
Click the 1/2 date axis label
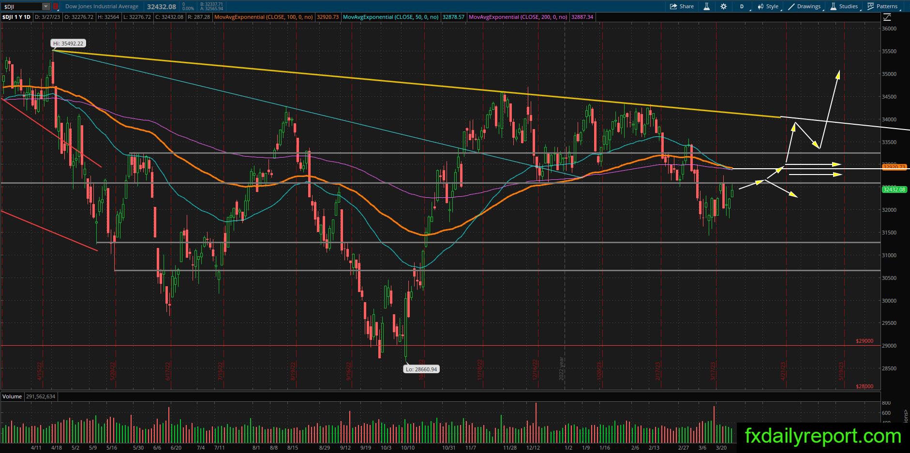(x=568, y=448)
